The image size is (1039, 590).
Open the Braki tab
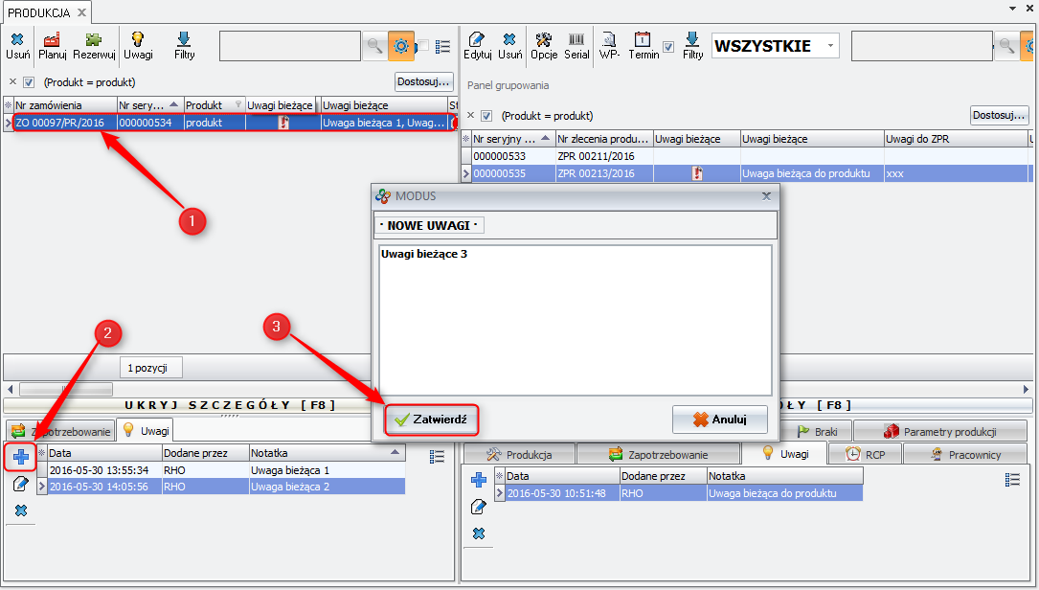coord(816,432)
